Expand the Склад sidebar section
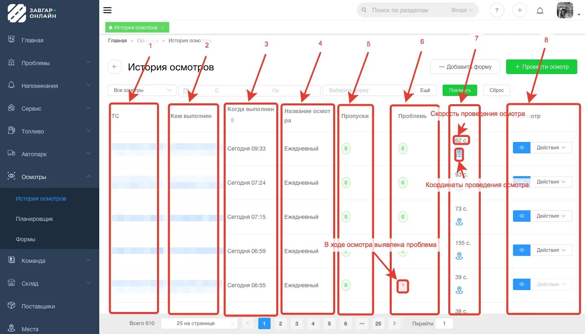 coord(50,284)
